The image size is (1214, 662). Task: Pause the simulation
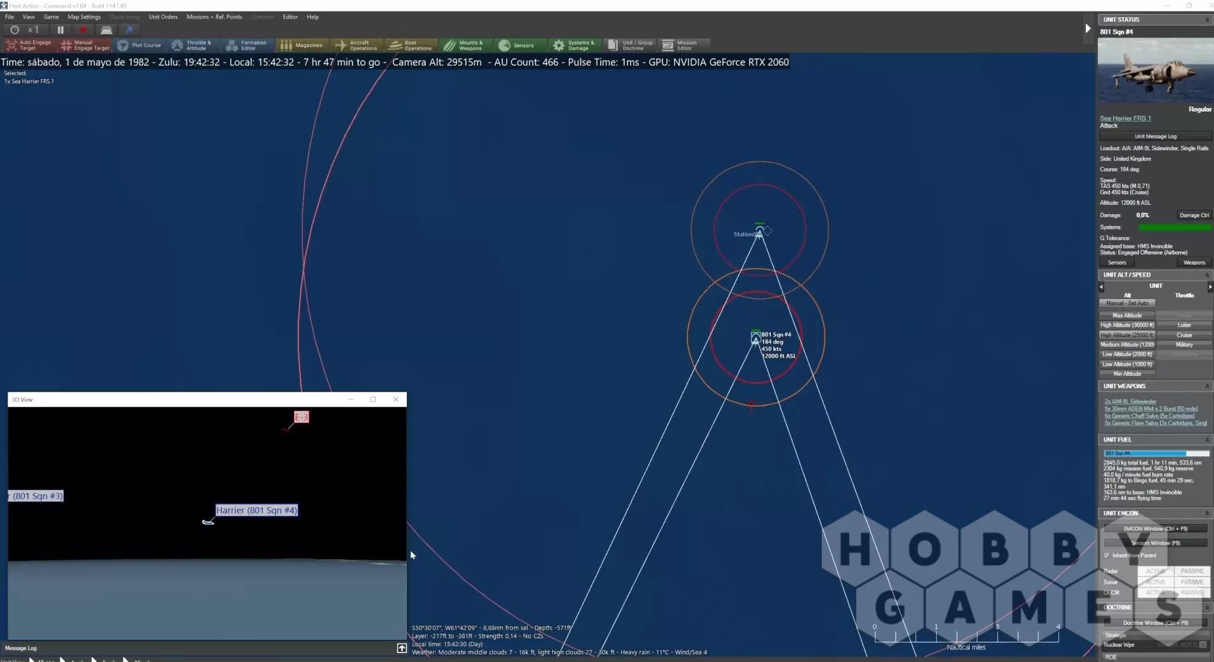[61, 30]
